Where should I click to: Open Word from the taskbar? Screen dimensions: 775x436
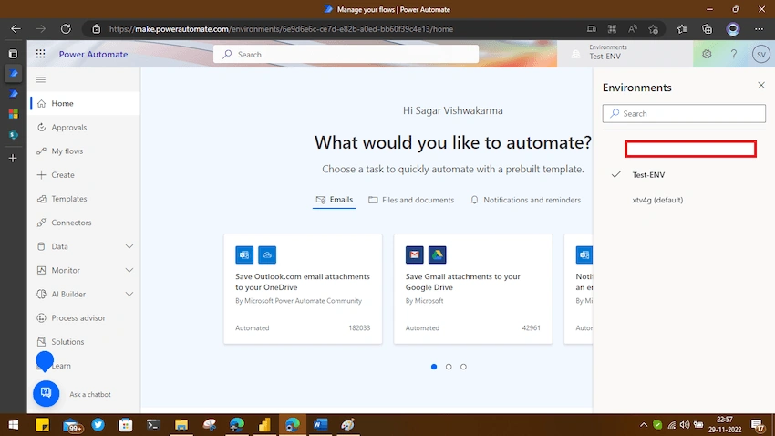(320, 425)
